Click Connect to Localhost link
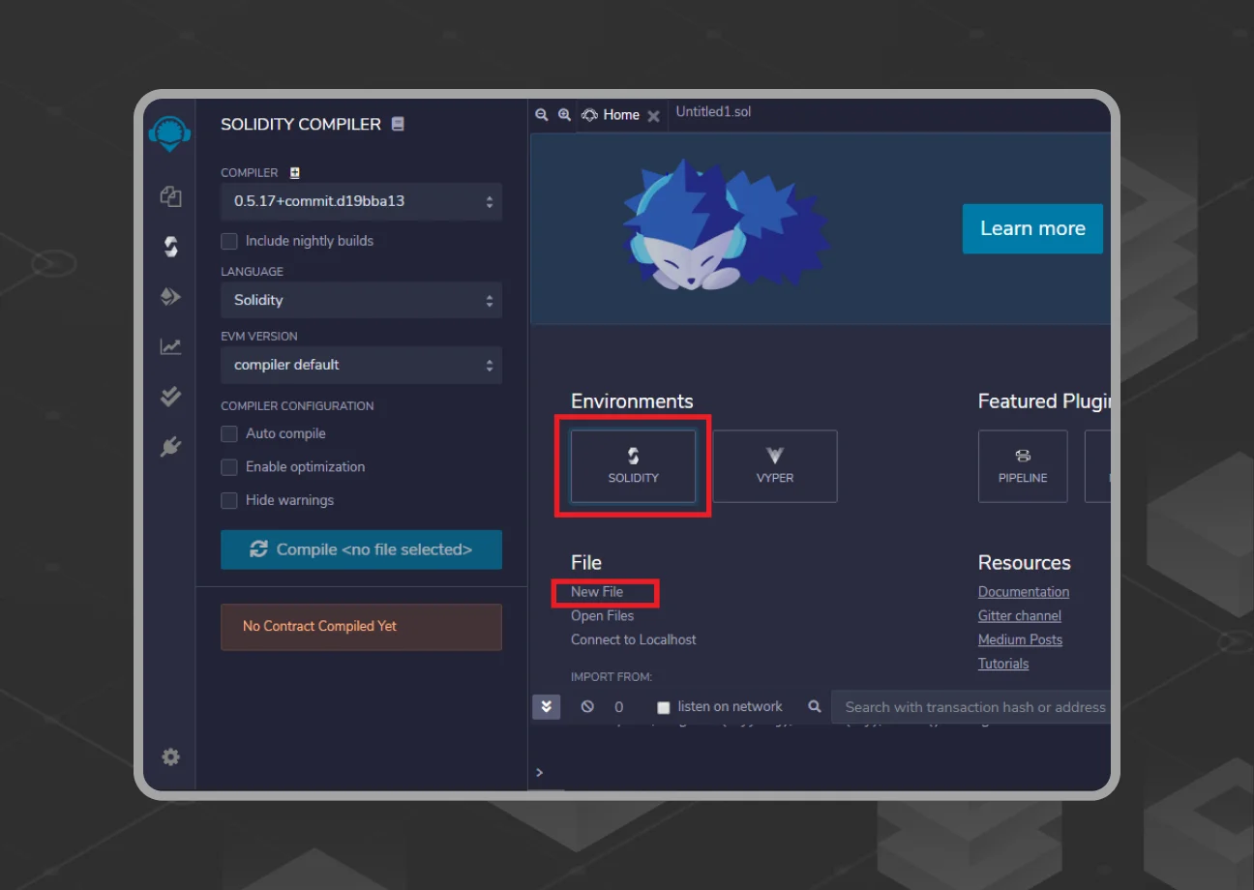This screenshot has width=1254, height=890. pos(633,639)
